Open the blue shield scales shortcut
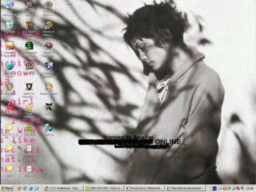Viewport: 256px width, 192px height. [x=48, y=66]
